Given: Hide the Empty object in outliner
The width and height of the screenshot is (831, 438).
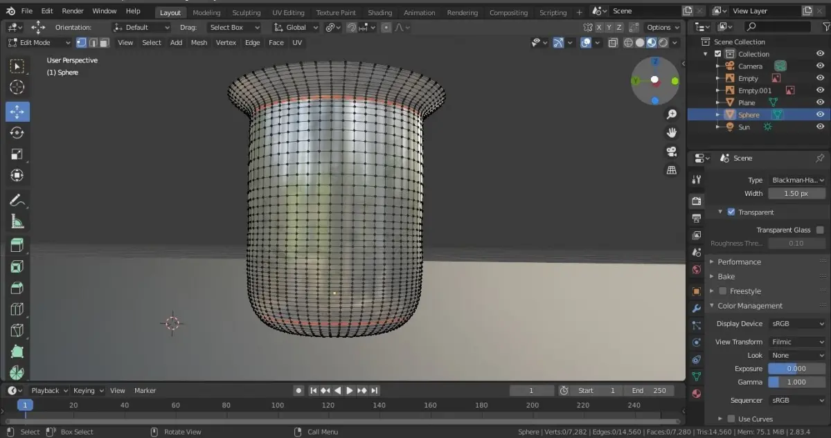Looking at the screenshot, I should coord(820,78).
